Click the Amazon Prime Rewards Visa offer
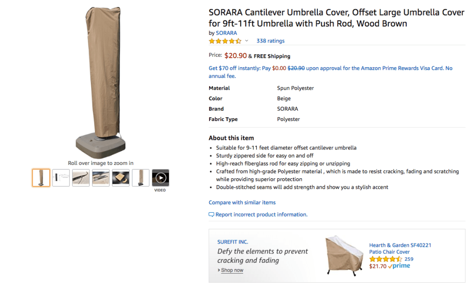 point(330,69)
